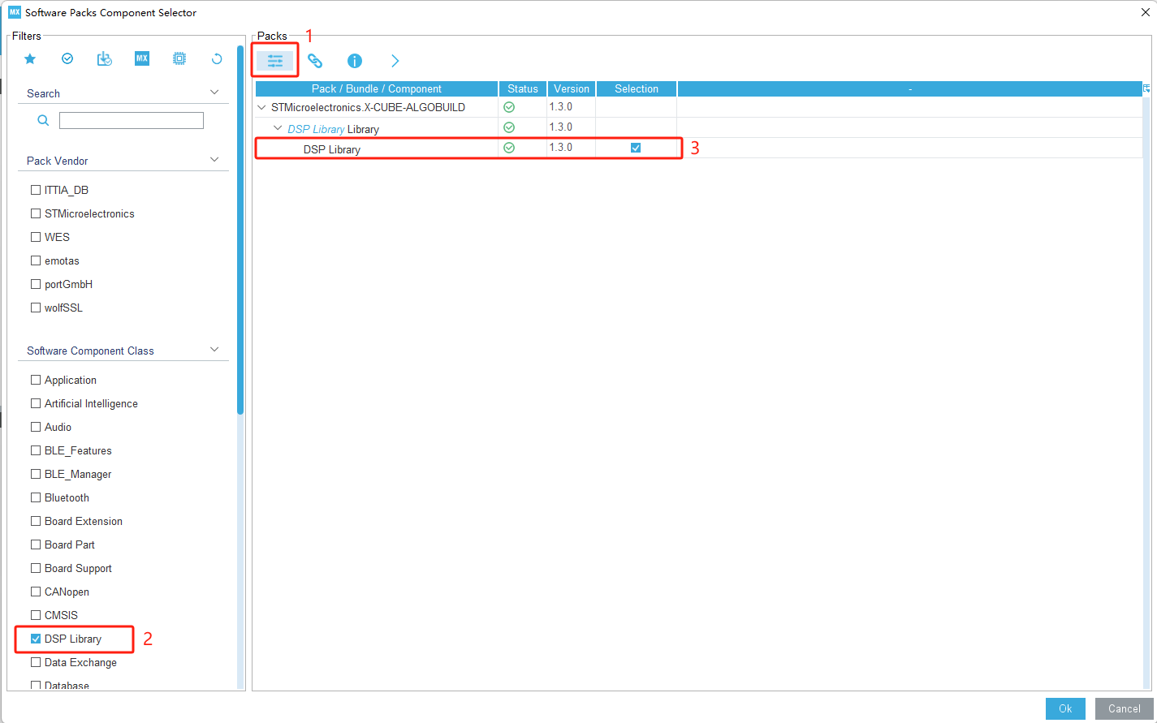This screenshot has height=723, width=1157.
Task: Collapse STMicroelectronics.X-CUBE-ALGOBUILD tree node
Action: pyautogui.click(x=261, y=107)
